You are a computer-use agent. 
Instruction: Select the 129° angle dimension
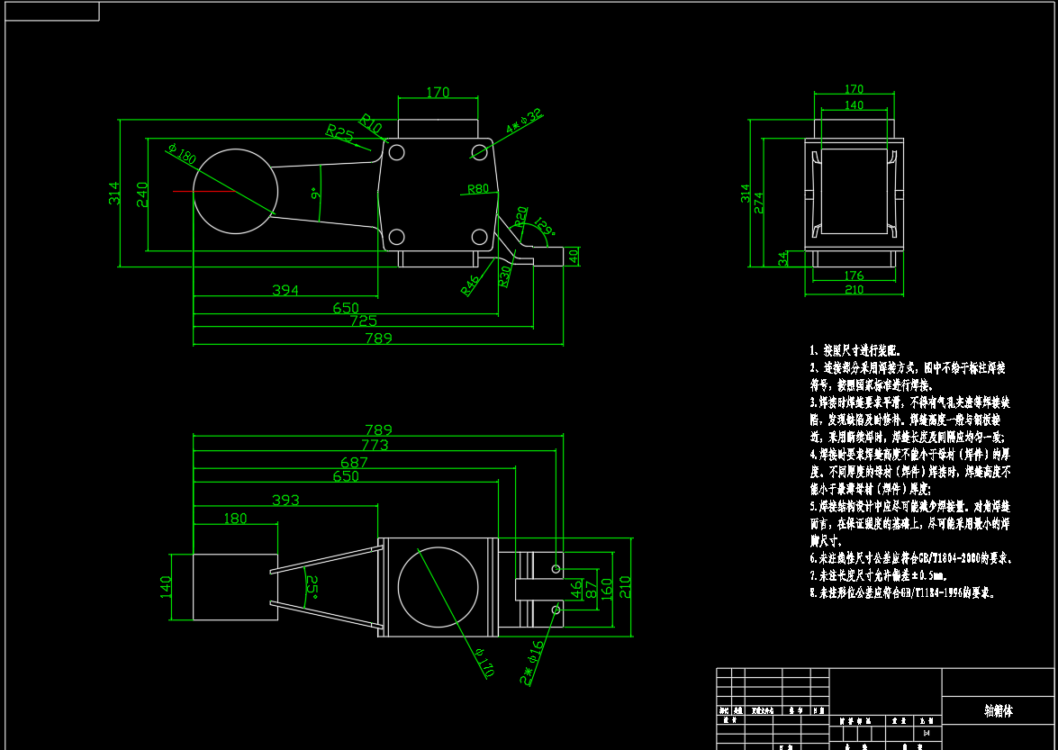(x=544, y=226)
